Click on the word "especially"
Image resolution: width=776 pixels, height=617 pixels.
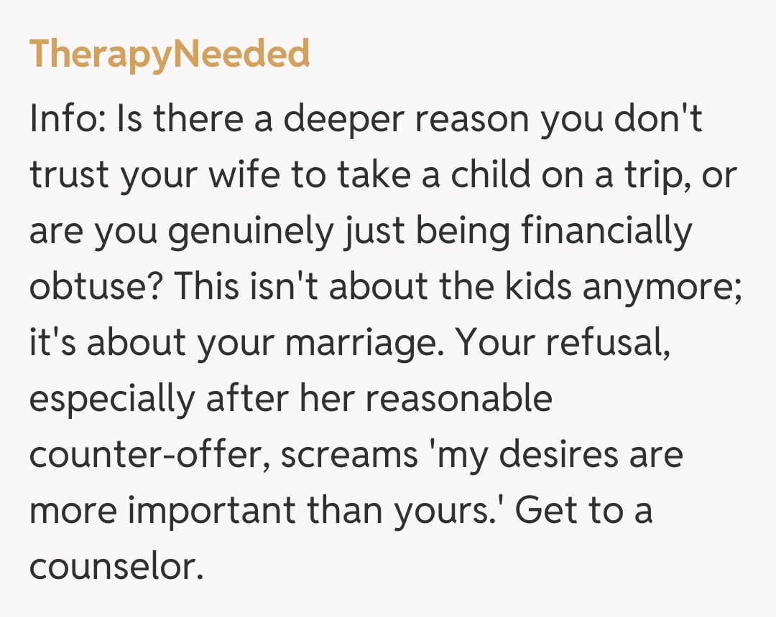(x=111, y=400)
